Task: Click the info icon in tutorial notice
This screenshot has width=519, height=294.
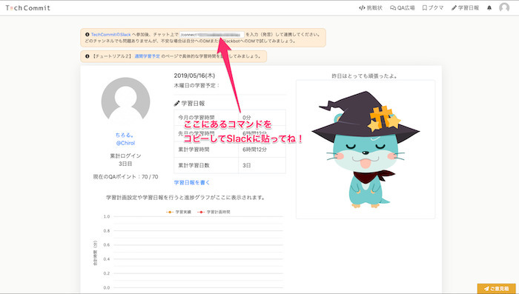Action: (87, 56)
